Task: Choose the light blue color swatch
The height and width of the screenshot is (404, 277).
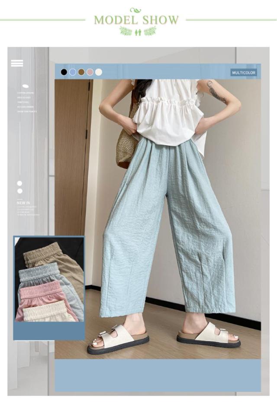Action: point(73,72)
